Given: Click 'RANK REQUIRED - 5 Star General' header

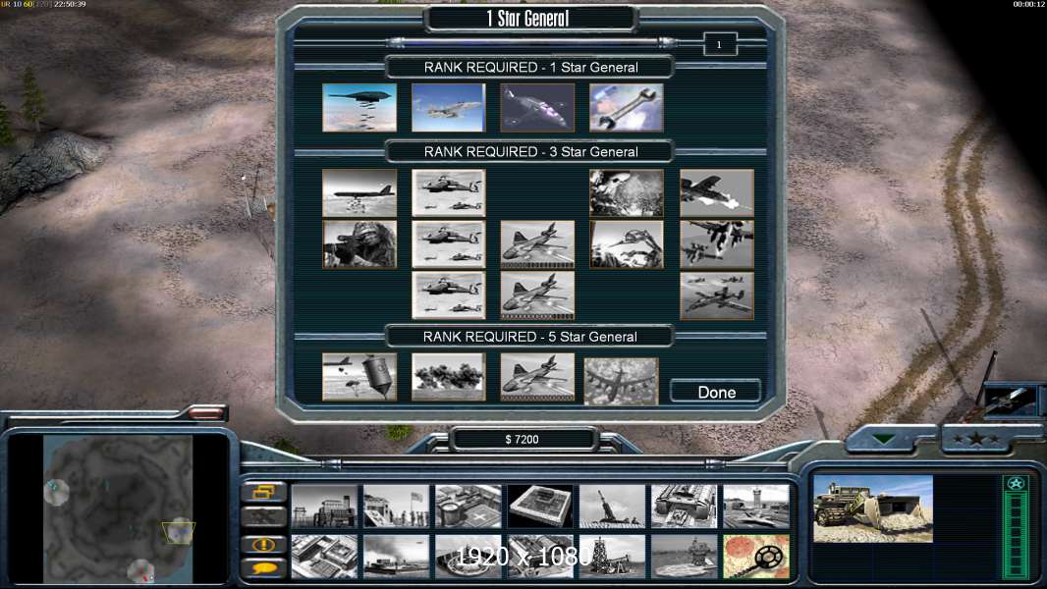Looking at the screenshot, I should (530, 336).
